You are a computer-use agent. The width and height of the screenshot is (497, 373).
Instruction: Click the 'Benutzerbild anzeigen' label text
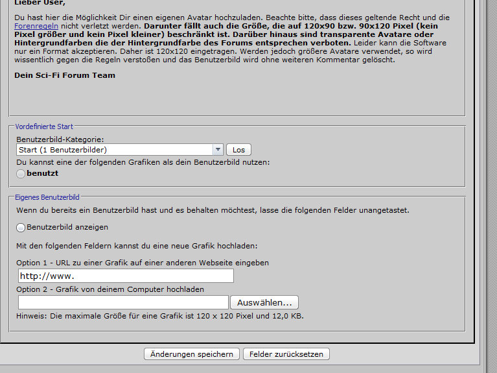pyautogui.click(x=67, y=228)
